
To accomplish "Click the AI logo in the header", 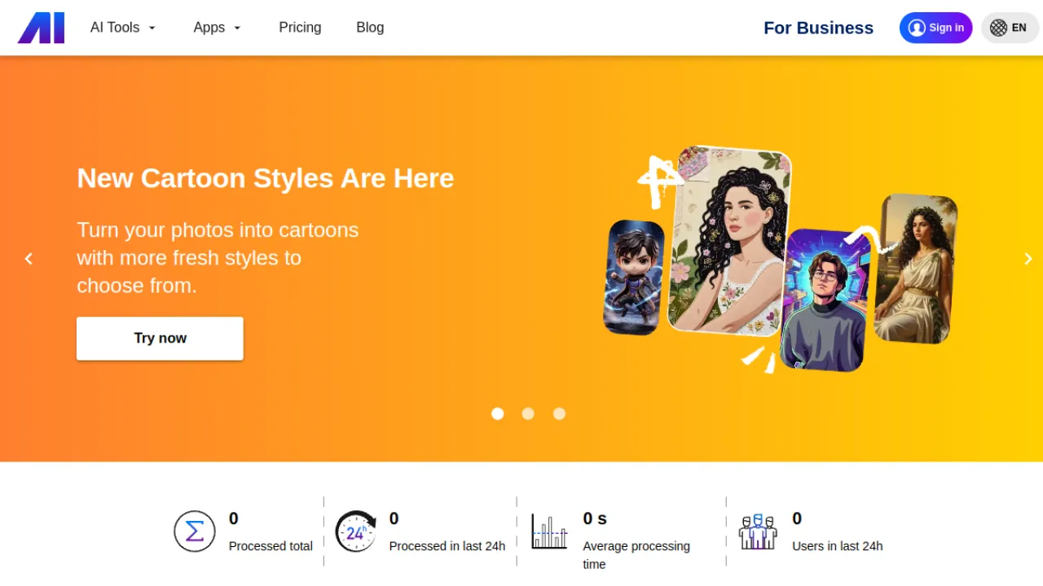I will (41, 28).
